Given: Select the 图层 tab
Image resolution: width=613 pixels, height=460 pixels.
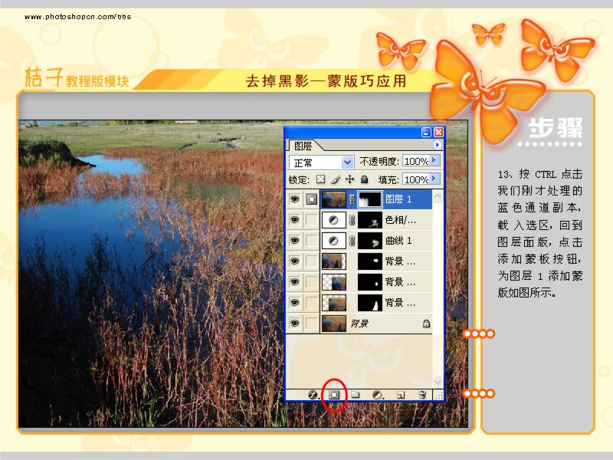Looking at the screenshot, I should click(303, 146).
